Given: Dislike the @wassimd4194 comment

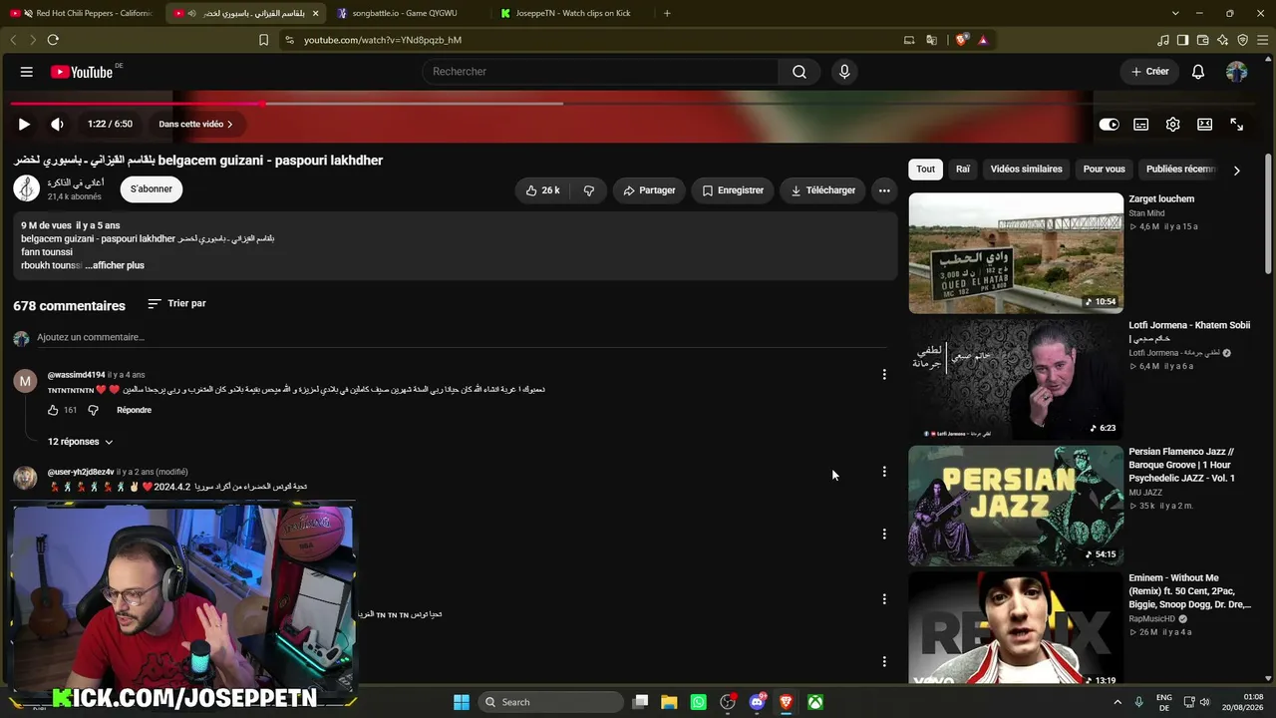Looking at the screenshot, I should (93, 410).
